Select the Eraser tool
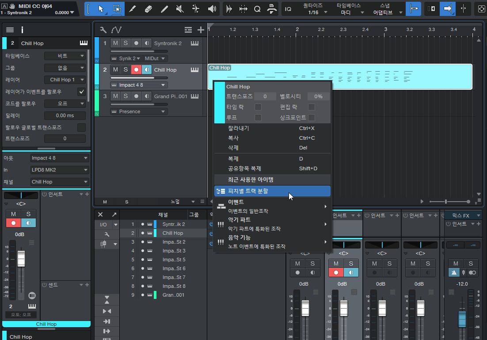 coord(148,9)
